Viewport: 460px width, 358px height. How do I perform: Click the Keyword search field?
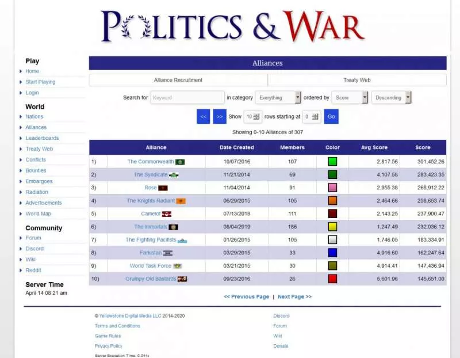pos(187,97)
